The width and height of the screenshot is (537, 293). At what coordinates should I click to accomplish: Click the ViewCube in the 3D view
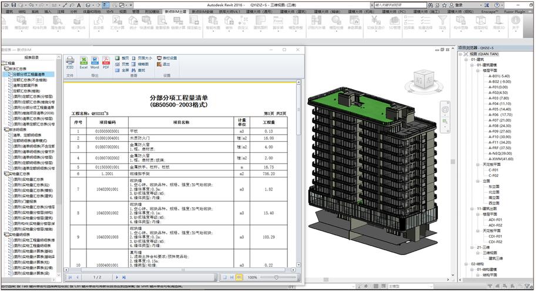424,79
